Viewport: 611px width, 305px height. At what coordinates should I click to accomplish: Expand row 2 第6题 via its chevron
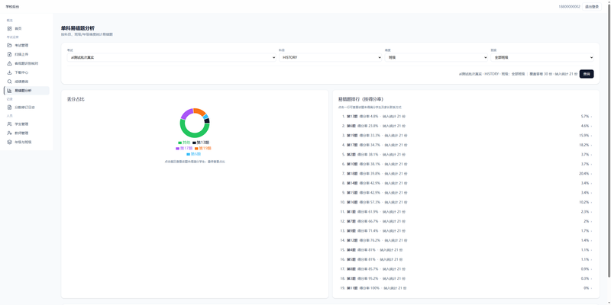[x=591, y=126]
